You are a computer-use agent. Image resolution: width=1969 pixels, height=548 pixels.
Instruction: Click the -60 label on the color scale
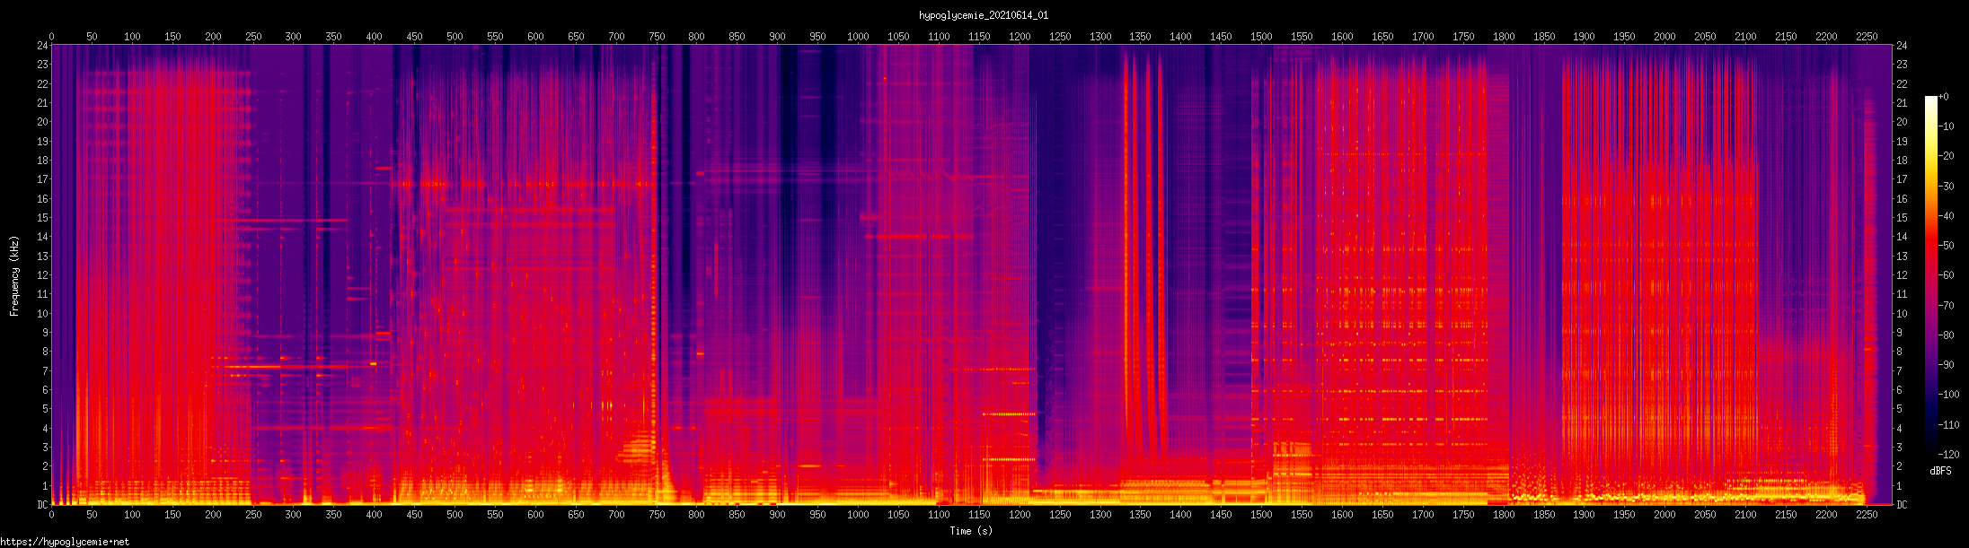click(1948, 275)
